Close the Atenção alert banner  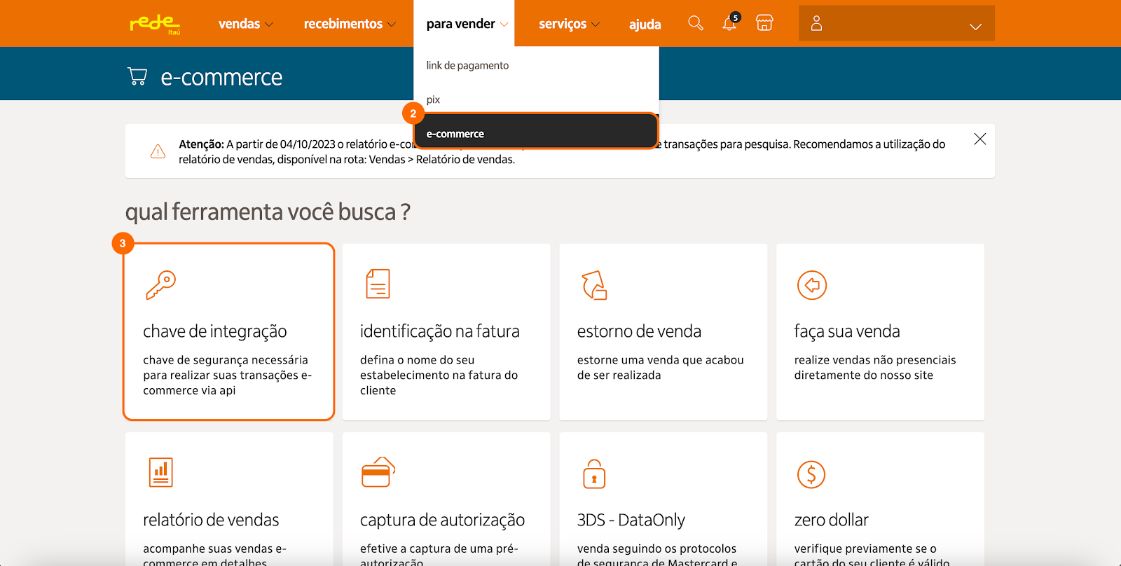coord(979,139)
